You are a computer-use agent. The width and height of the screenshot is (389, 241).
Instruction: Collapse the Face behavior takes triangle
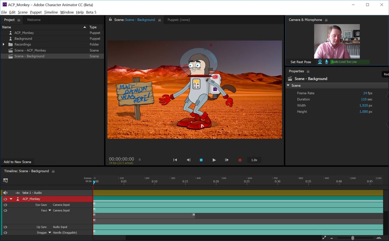tap(50, 211)
